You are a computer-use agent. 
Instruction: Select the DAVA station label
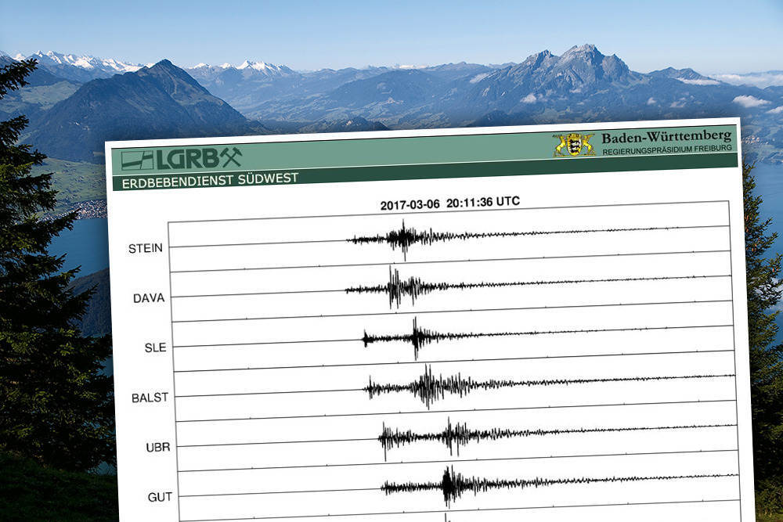tap(149, 298)
